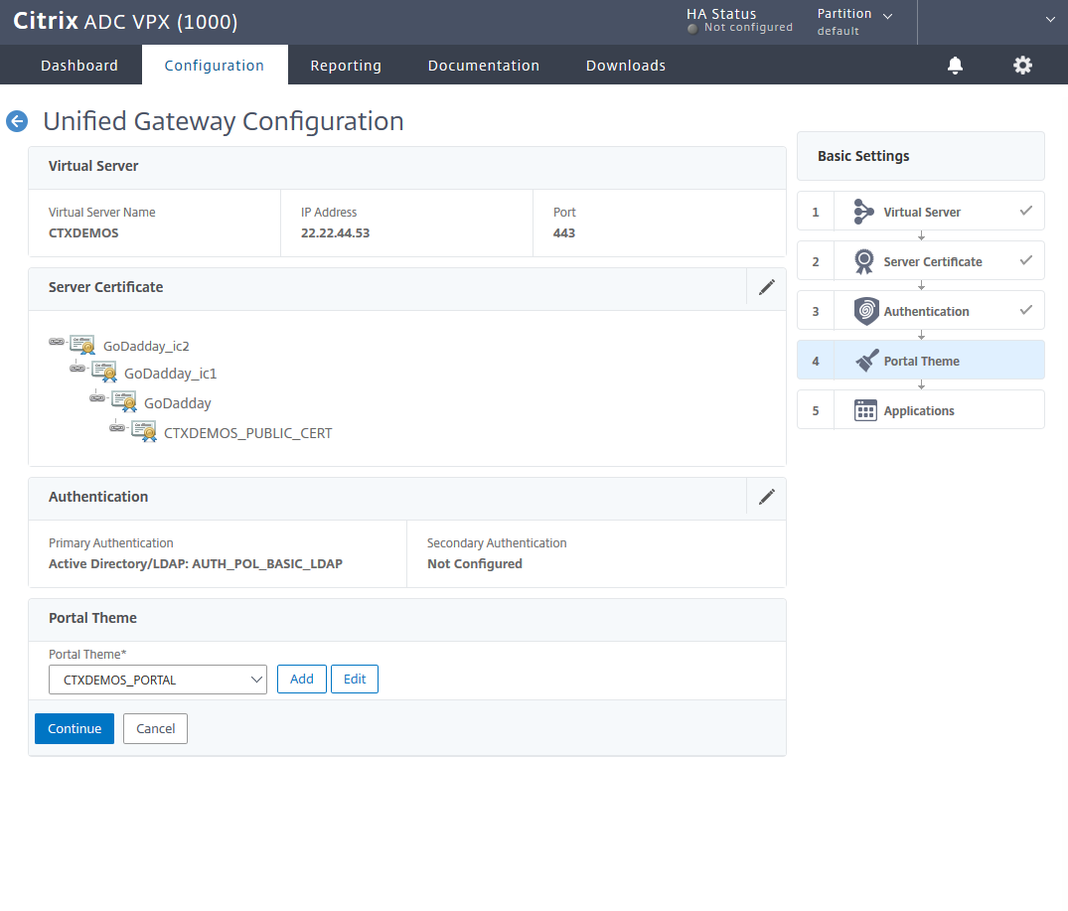This screenshot has height=911, width=1068.
Task: Open the notifications bell icon
Action: coord(955,66)
